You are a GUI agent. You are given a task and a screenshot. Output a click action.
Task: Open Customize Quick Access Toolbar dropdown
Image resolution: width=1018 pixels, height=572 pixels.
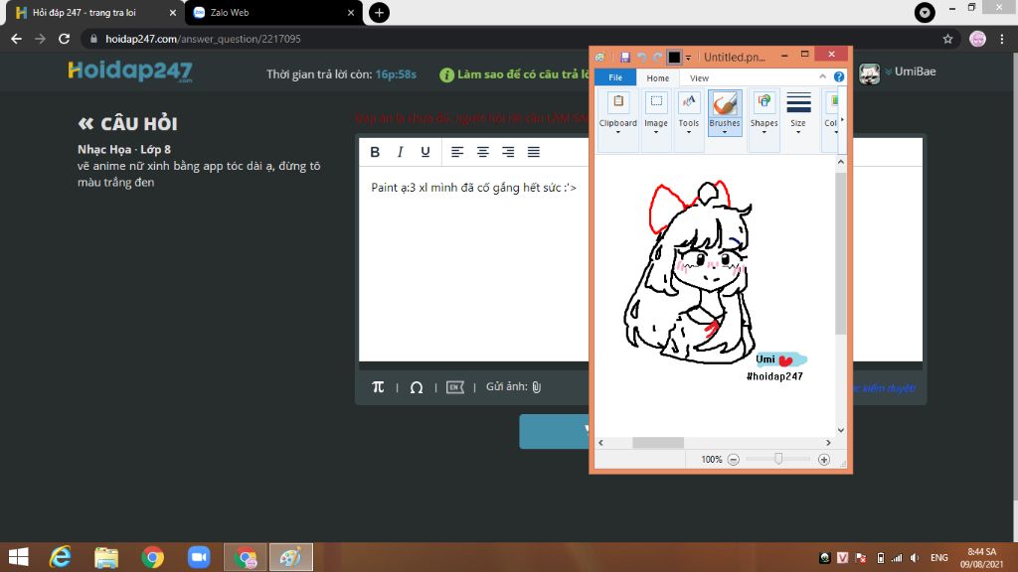tap(688, 58)
